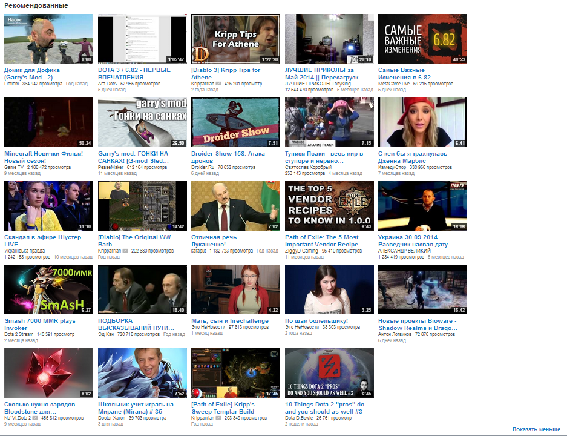Open the Dota D.Bowie channel link
Screen dimensions: 567x436
[299, 418]
